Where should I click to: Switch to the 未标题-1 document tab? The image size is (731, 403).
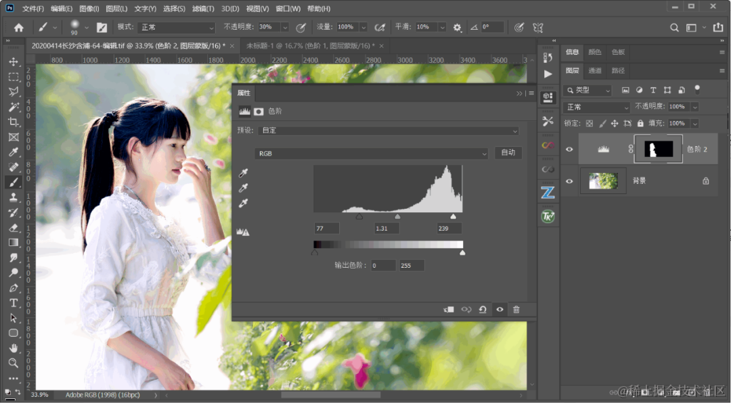click(x=311, y=46)
